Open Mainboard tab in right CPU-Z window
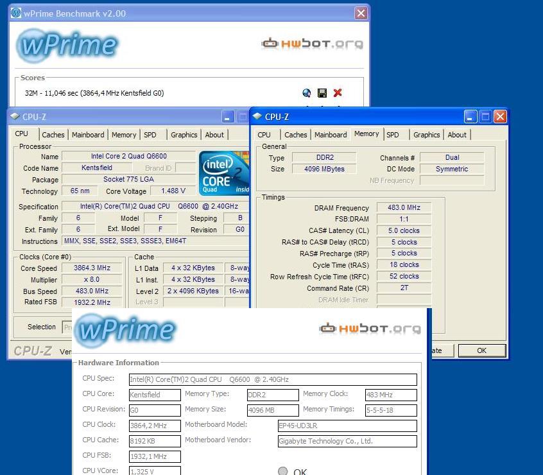This screenshot has width=543, height=475. (x=331, y=135)
